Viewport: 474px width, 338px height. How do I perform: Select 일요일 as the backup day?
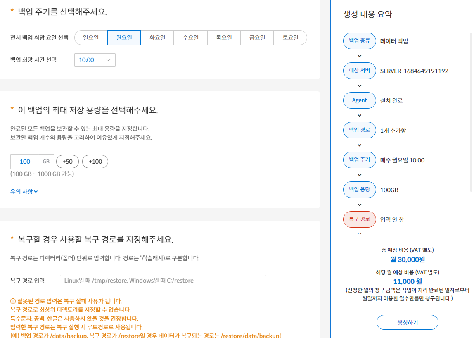click(x=91, y=38)
